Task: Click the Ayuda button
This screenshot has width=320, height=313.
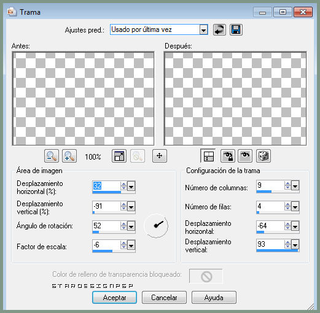Action: click(x=214, y=298)
